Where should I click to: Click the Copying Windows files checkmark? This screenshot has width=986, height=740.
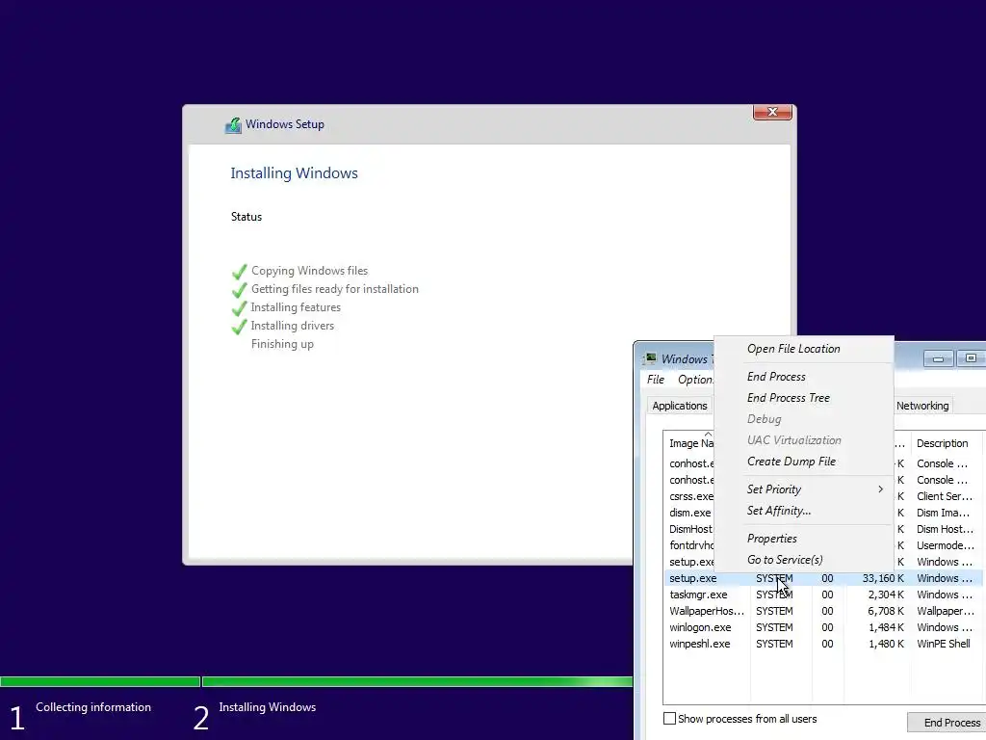[x=239, y=271]
